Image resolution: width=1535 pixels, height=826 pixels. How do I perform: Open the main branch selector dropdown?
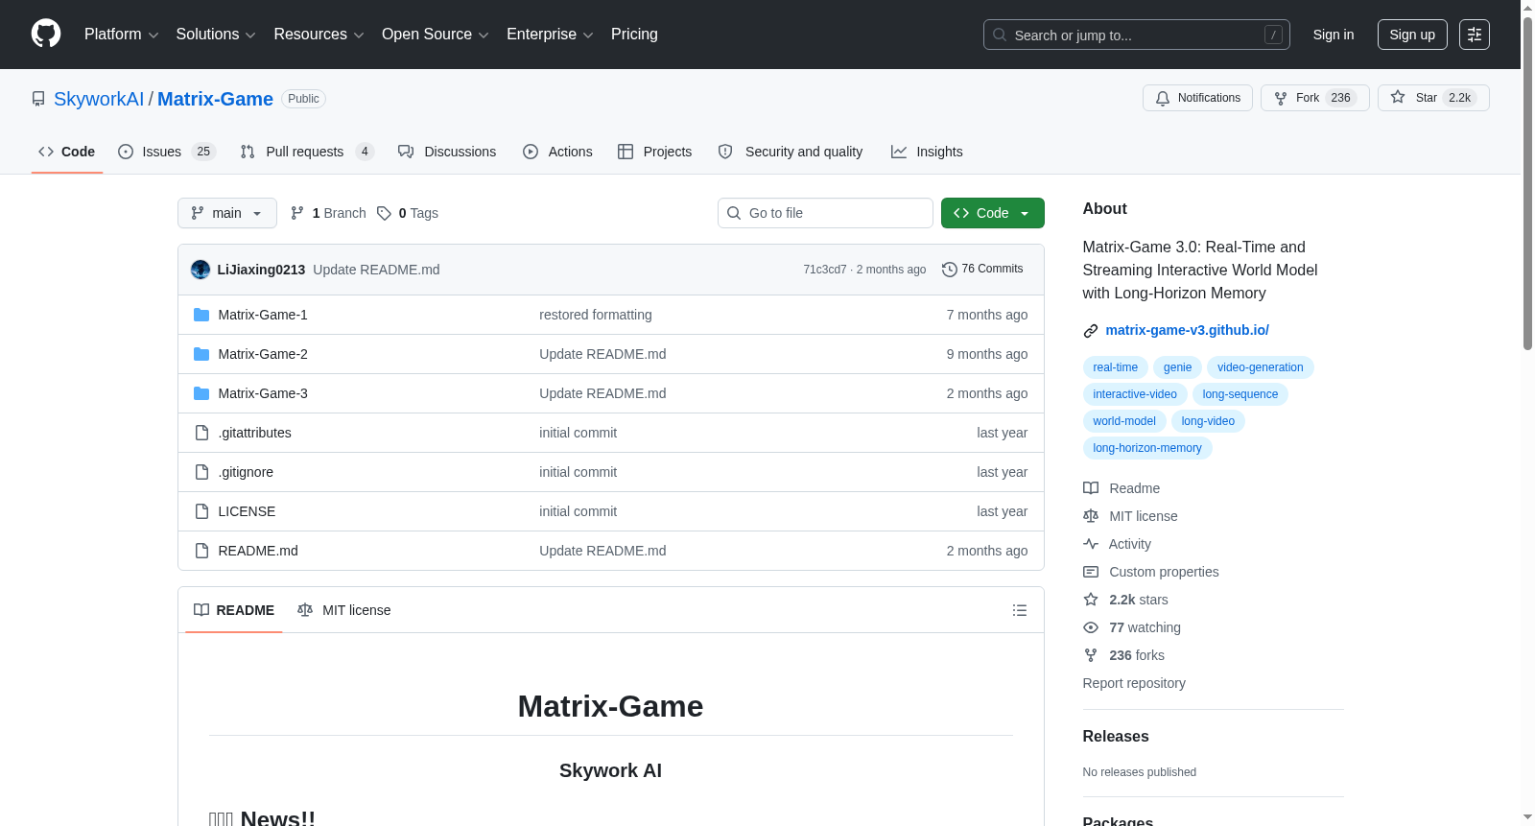227,213
